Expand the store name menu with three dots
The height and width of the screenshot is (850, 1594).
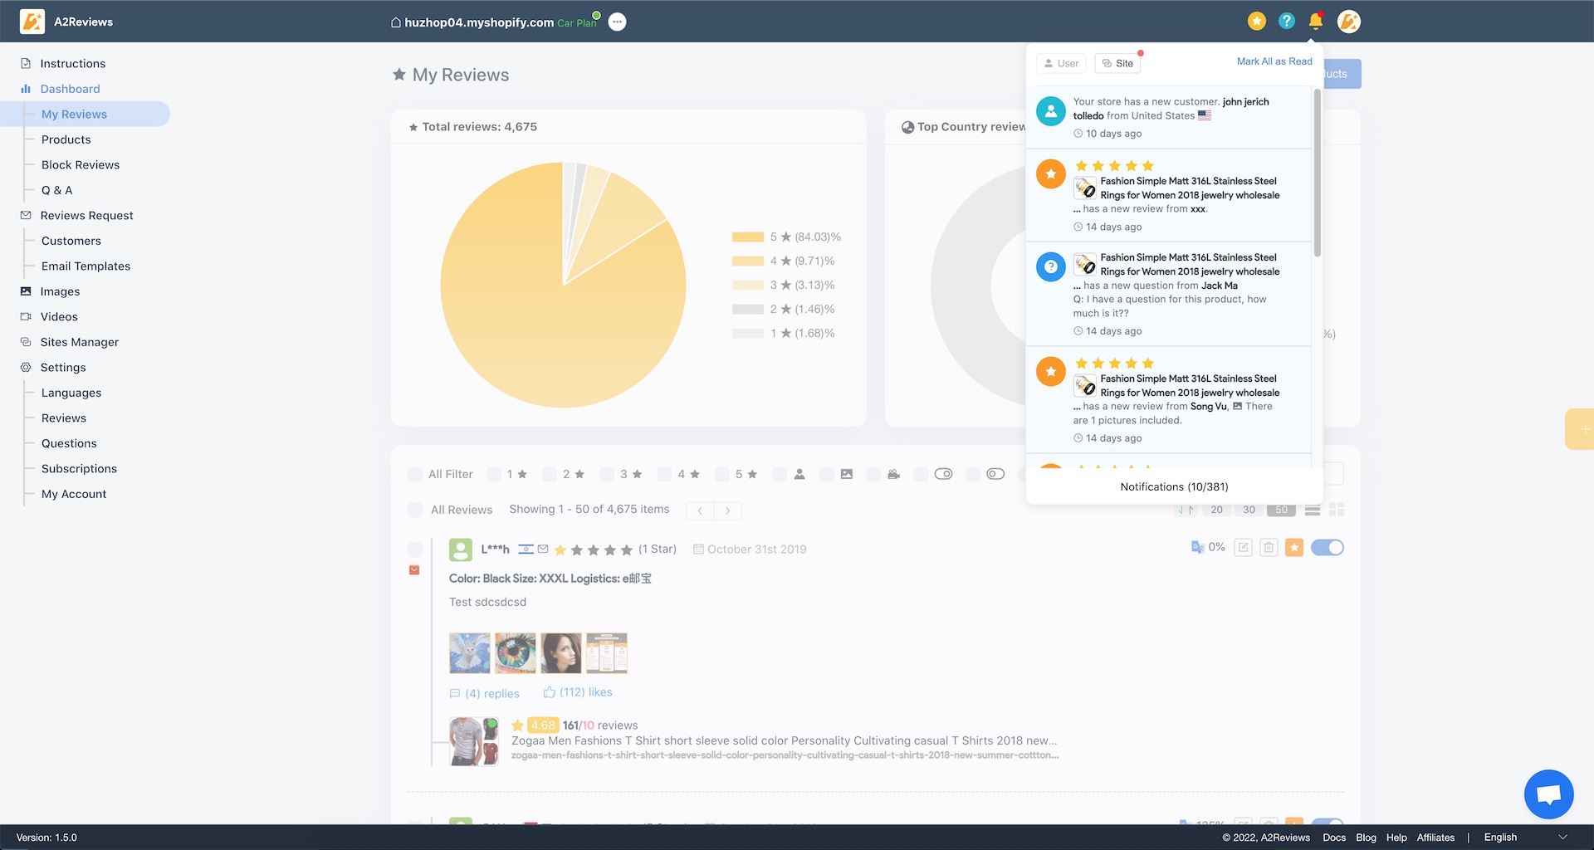pyautogui.click(x=618, y=22)
